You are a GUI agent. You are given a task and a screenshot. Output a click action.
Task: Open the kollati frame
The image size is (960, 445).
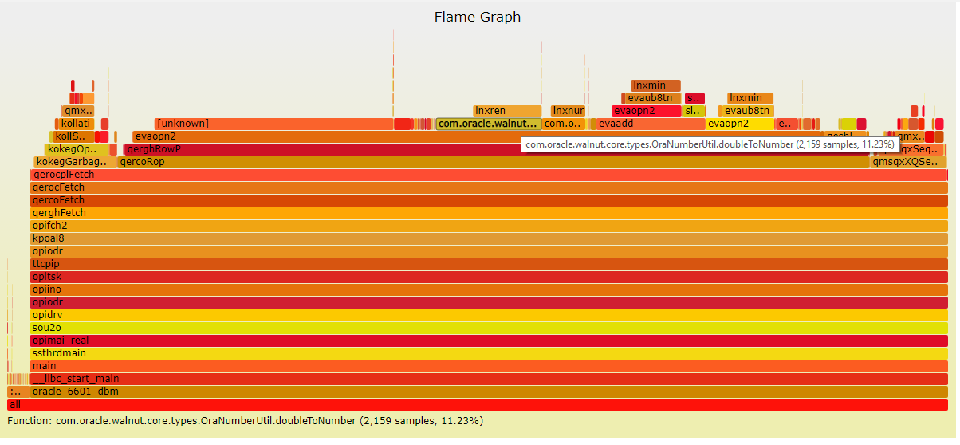pyautogui.click(x=77, y=124)
